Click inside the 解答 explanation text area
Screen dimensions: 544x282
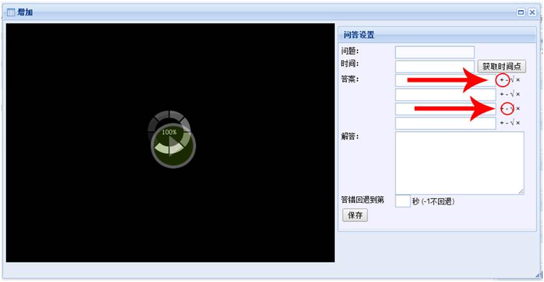(459, 163)
